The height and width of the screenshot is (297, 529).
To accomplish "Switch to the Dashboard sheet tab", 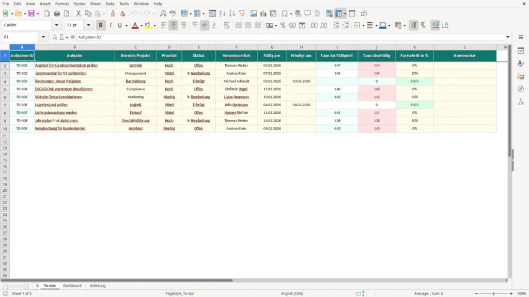I will tap(72, 286).
